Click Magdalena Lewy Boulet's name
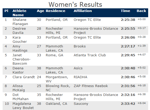 [23, 106]
